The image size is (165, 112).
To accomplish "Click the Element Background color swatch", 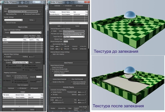I will [x=66, y=41].
